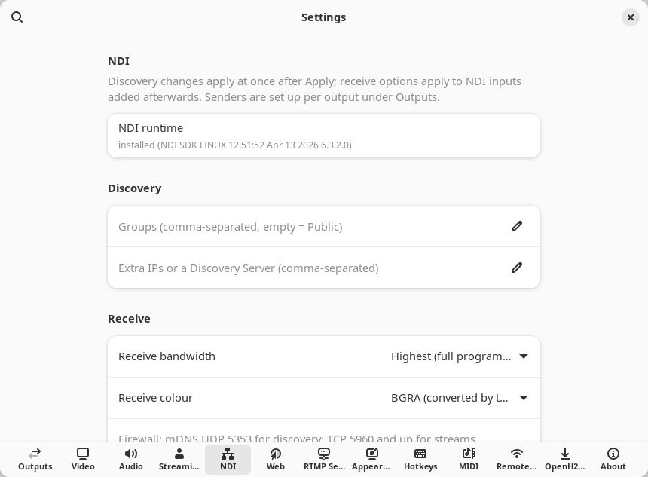Switch to the RTMP Server tab
648x477 pixels.
324,459
